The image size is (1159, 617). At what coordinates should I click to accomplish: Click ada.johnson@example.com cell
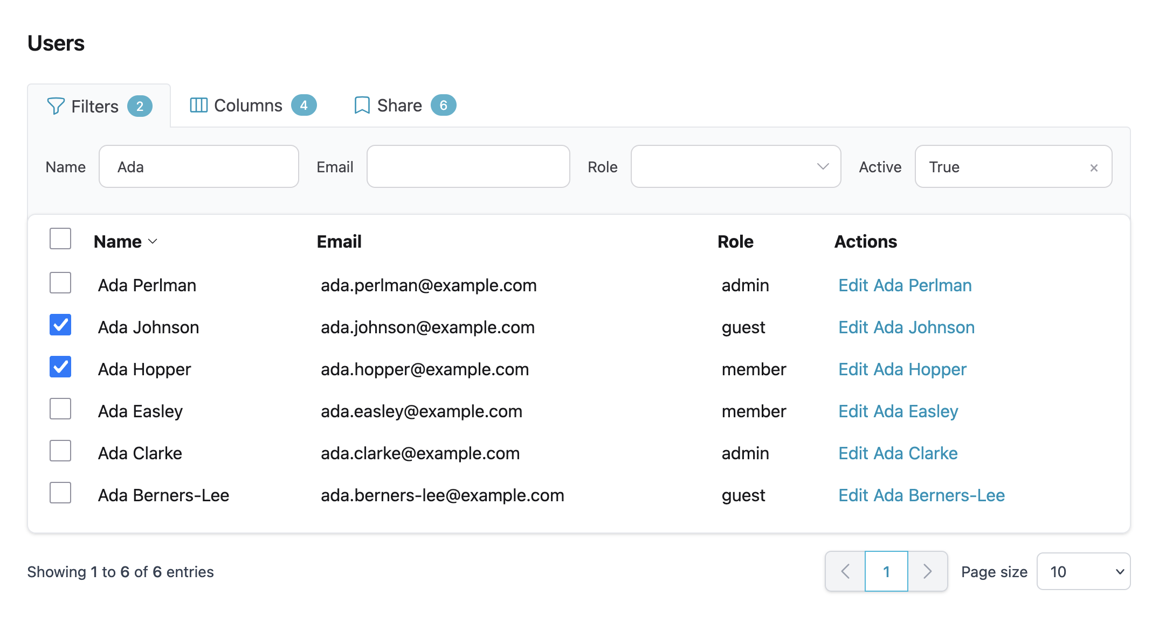[428, 327]
